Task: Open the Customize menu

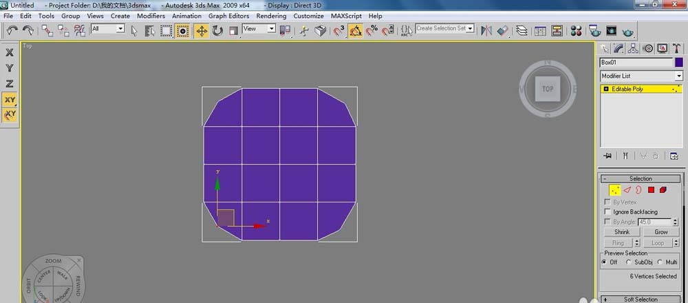Action: point(308,16)
